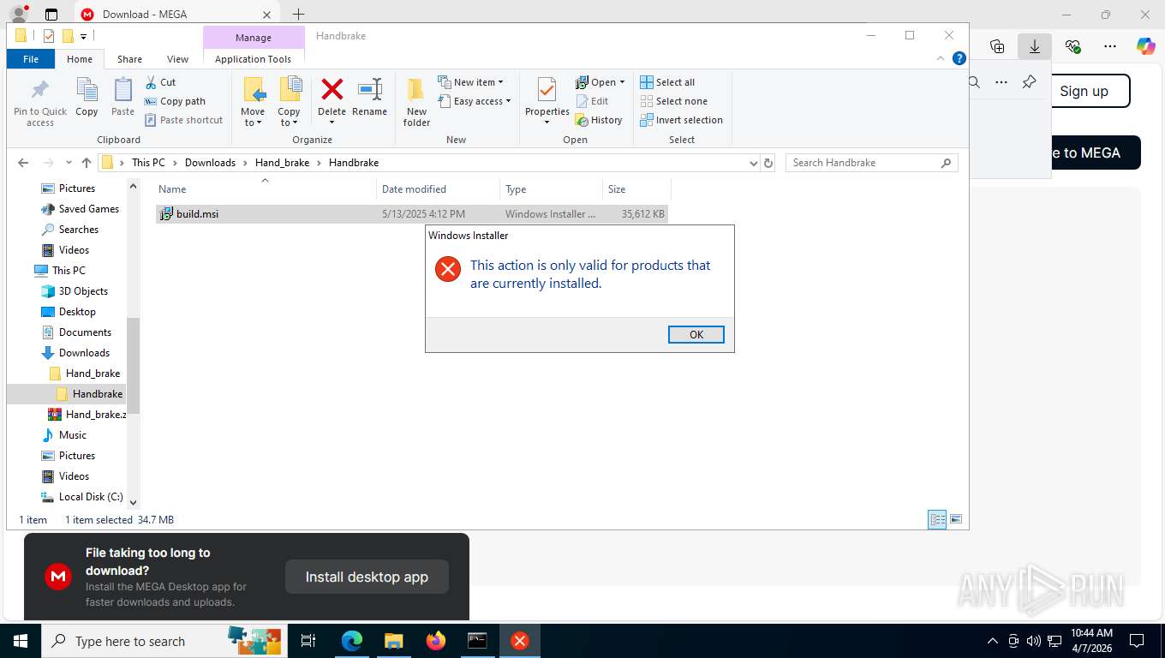The image size is (1165, 658).
Task: Click OK in the Windows Installer dialog
Action: tap(696, 335)
